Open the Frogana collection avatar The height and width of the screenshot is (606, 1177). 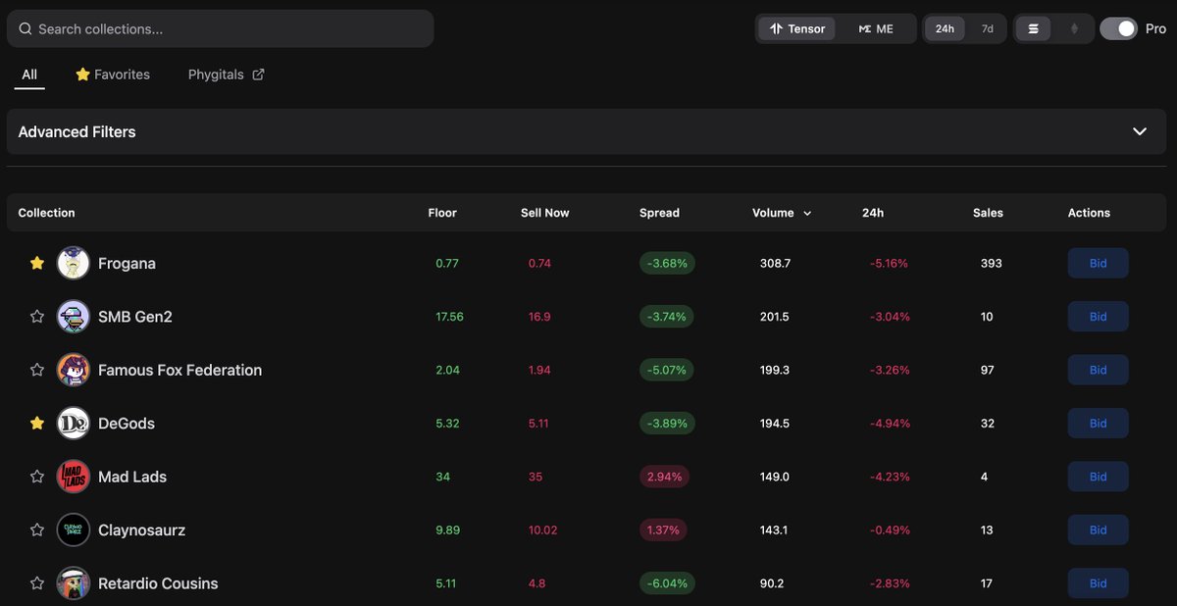pyautogui.click(x=74, y=263)
